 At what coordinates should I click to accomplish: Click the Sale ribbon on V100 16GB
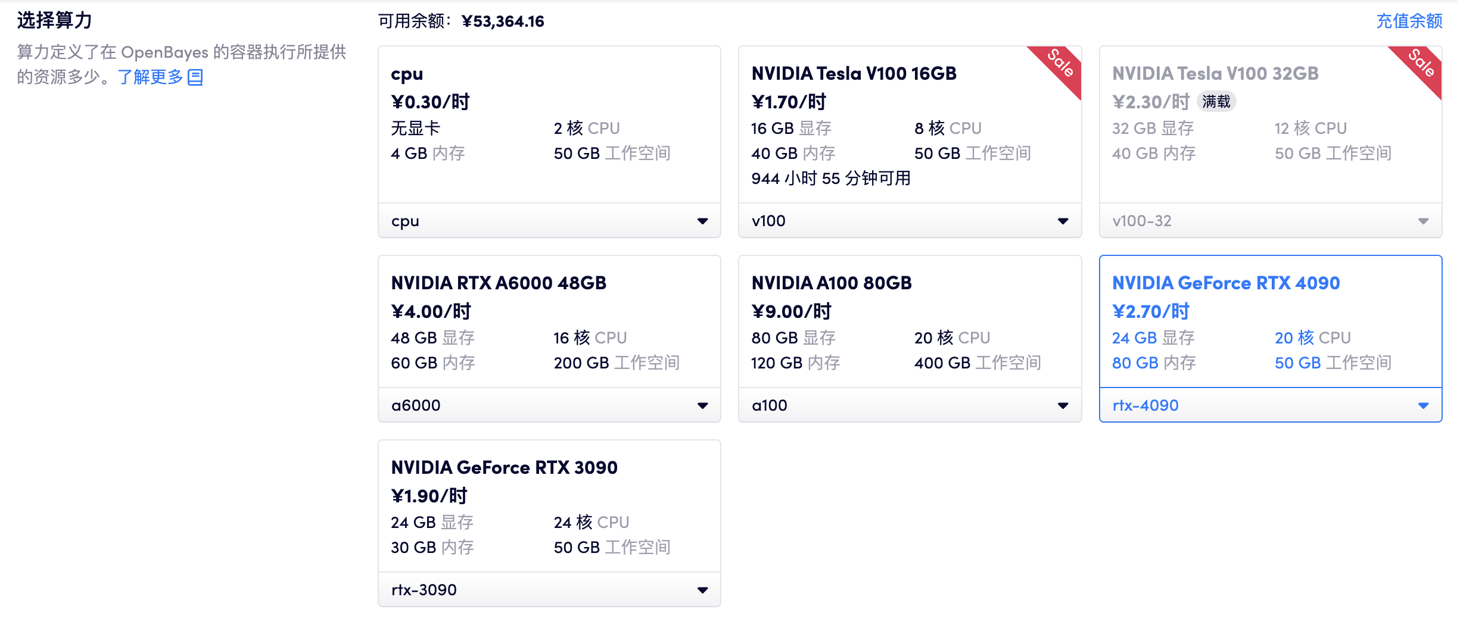(1060, 64)
